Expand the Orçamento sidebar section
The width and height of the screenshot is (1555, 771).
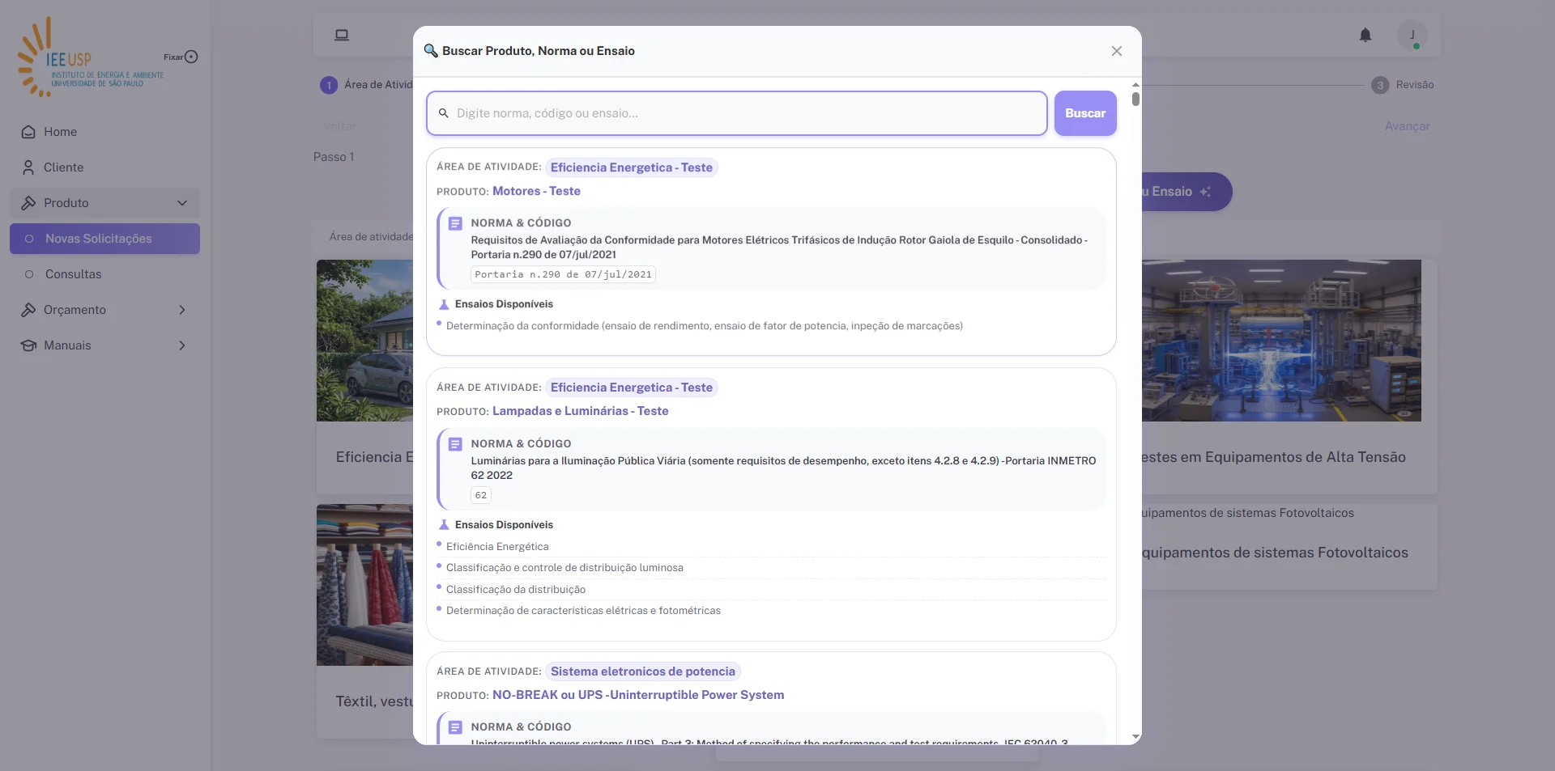[104, 310]
